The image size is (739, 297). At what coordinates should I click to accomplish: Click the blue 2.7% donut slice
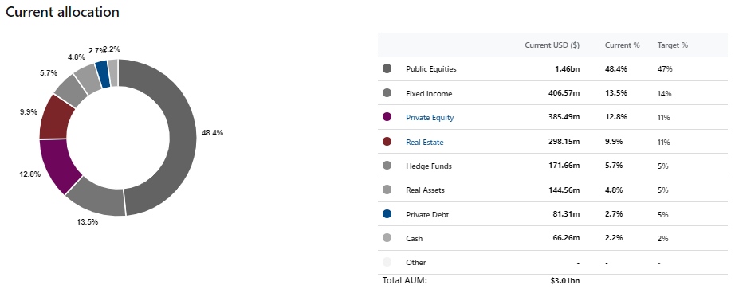click(x=103, y=74)
